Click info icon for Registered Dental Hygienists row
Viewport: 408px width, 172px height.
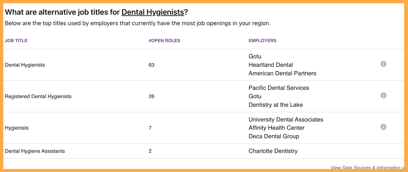(383, 95)
